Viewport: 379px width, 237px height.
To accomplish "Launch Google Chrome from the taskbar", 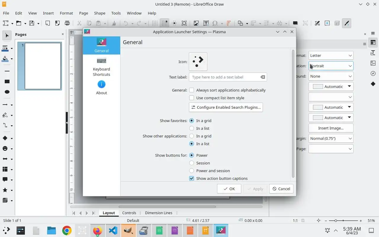I will 67,230.
